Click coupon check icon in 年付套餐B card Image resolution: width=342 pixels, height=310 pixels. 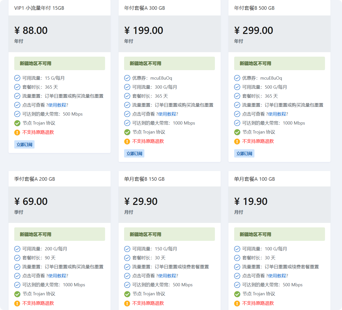pyautogui.click(x=237, y=78)
